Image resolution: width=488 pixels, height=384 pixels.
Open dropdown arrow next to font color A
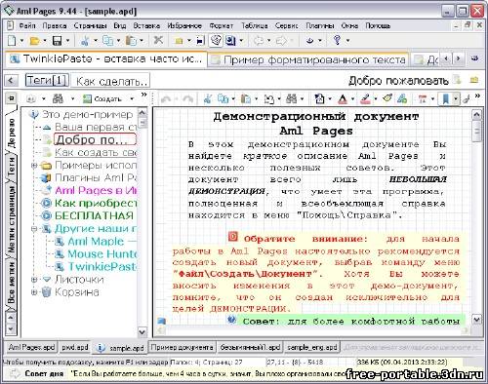tap(352, 98)
